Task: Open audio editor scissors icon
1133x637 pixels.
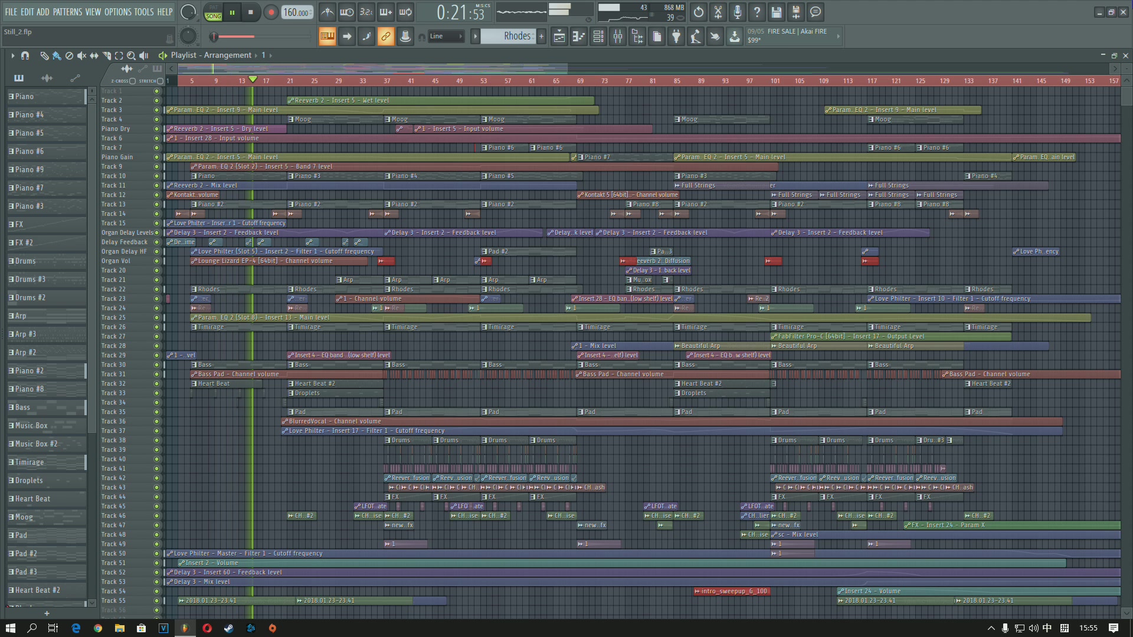Action: [x=718, y=12]
